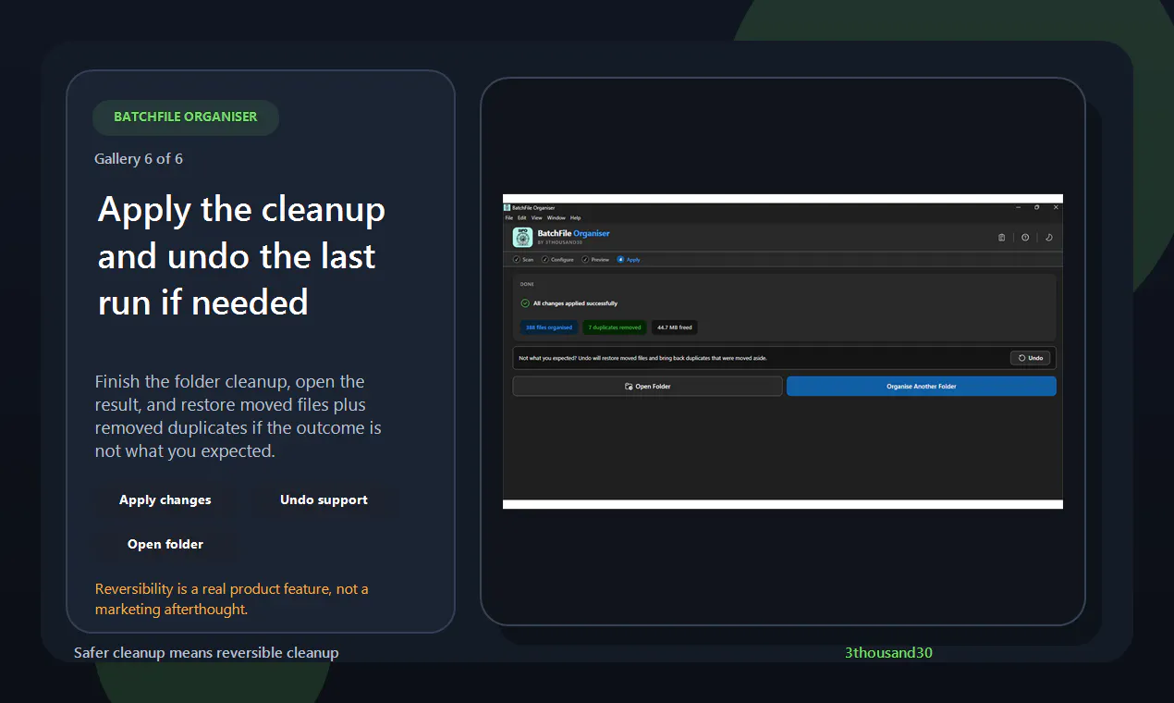Open the history clock icon in the header
1174x703 pixels.
(x=1025, y=238)
